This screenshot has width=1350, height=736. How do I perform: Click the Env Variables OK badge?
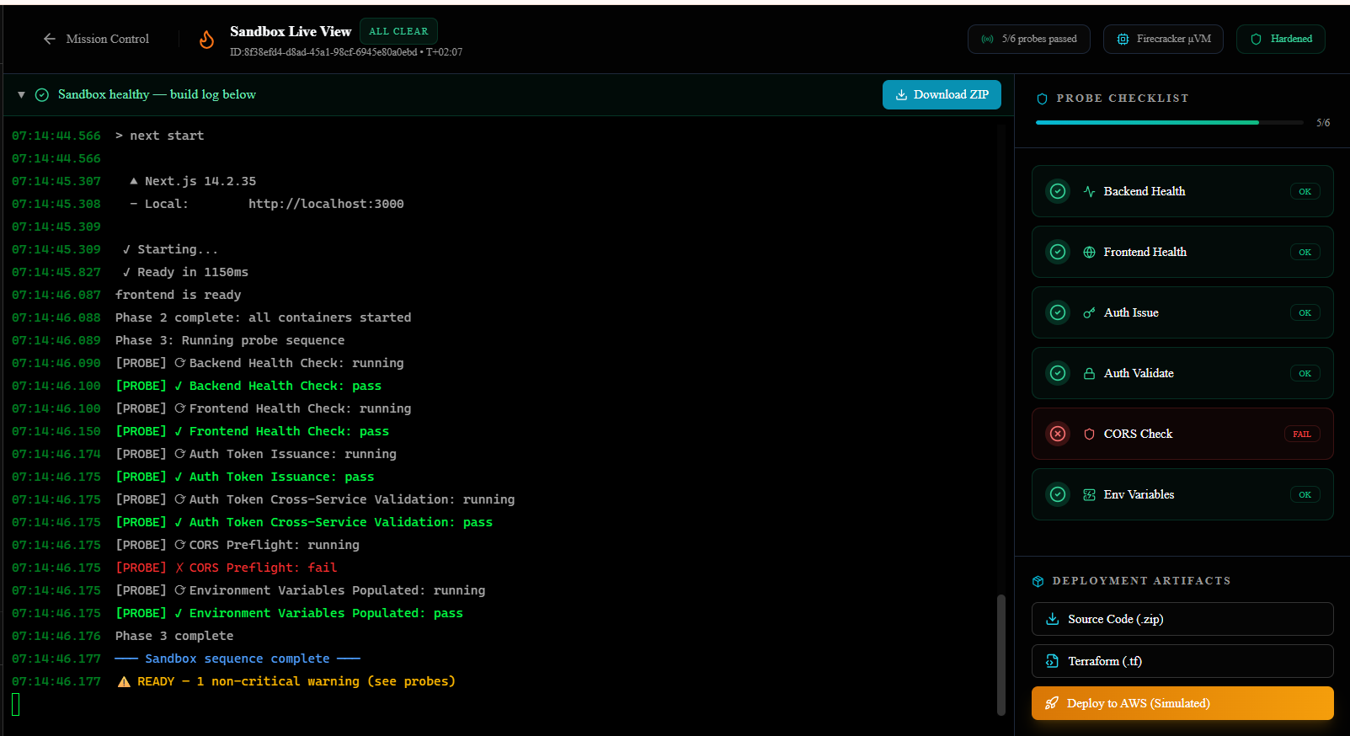(1305, 494)
